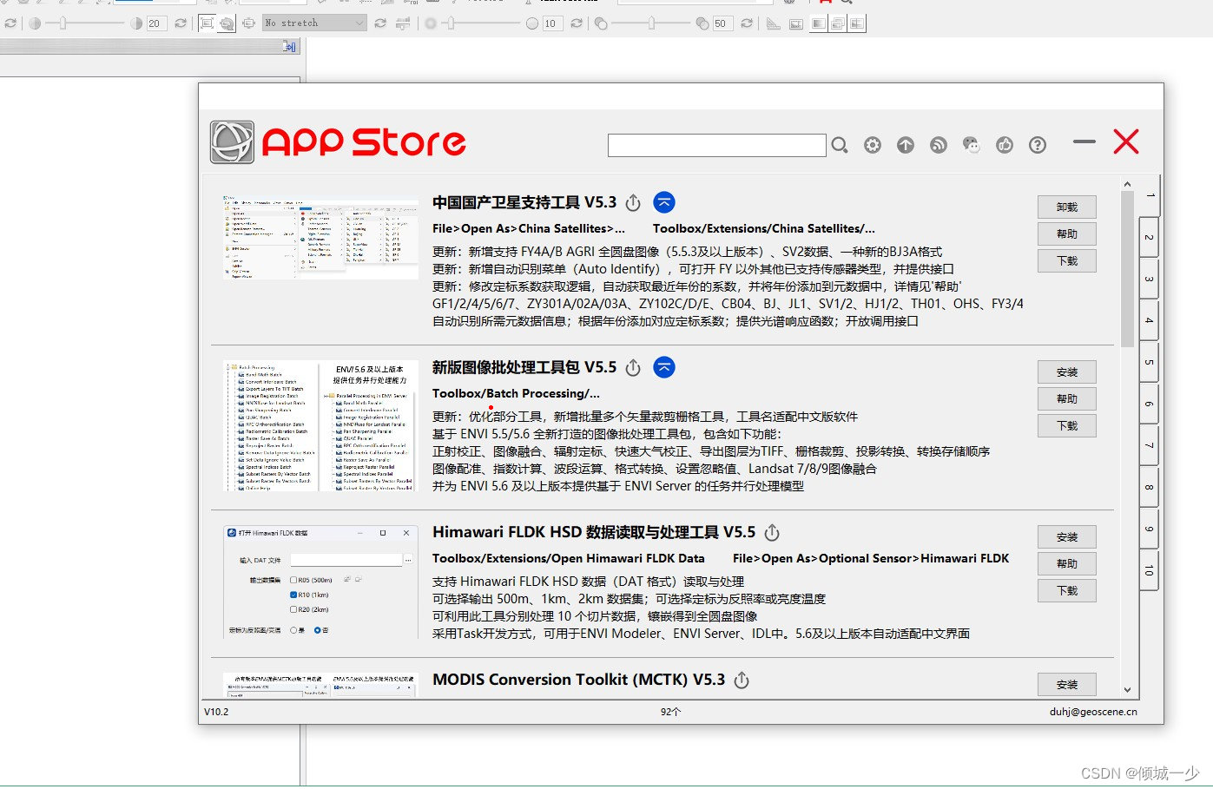Click 安装 for MODIS Conversion Toolkit
Viewport: 1213px width, 789px height.
pos(1067,684)
